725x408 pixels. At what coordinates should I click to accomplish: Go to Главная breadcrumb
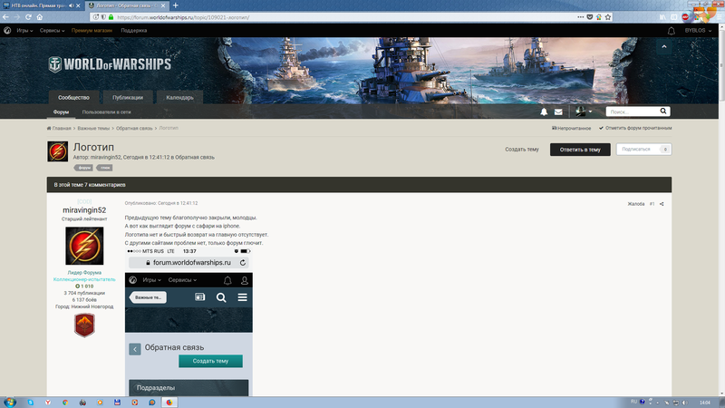coord(59,128)
